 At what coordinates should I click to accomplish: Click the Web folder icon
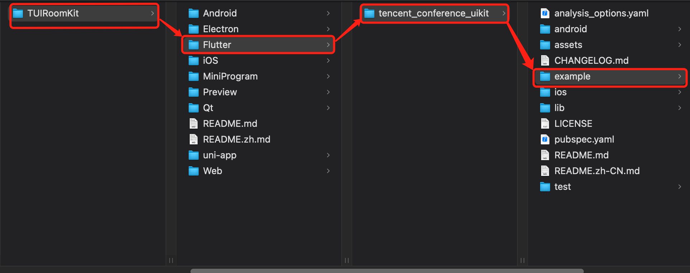click(194, 171)
